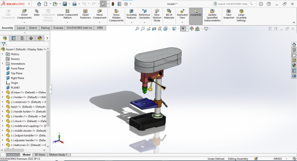Switch to 3D Views bottom tab
Viewport: 297px width, 161px height.
click(40, 154)
